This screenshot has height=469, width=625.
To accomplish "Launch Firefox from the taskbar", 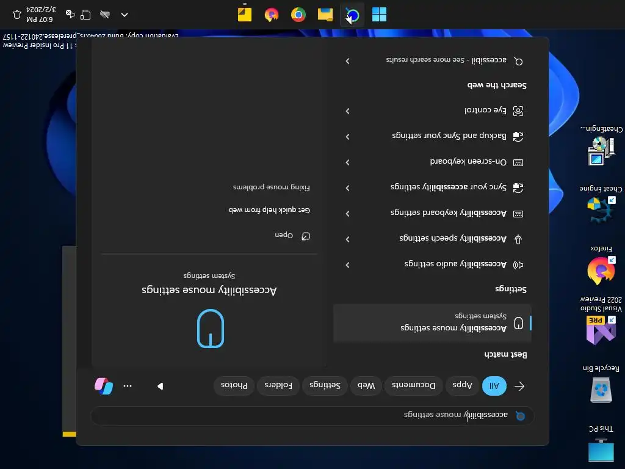I will coord(272,15).
